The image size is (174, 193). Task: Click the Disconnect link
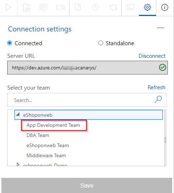[x=152, y=56]
